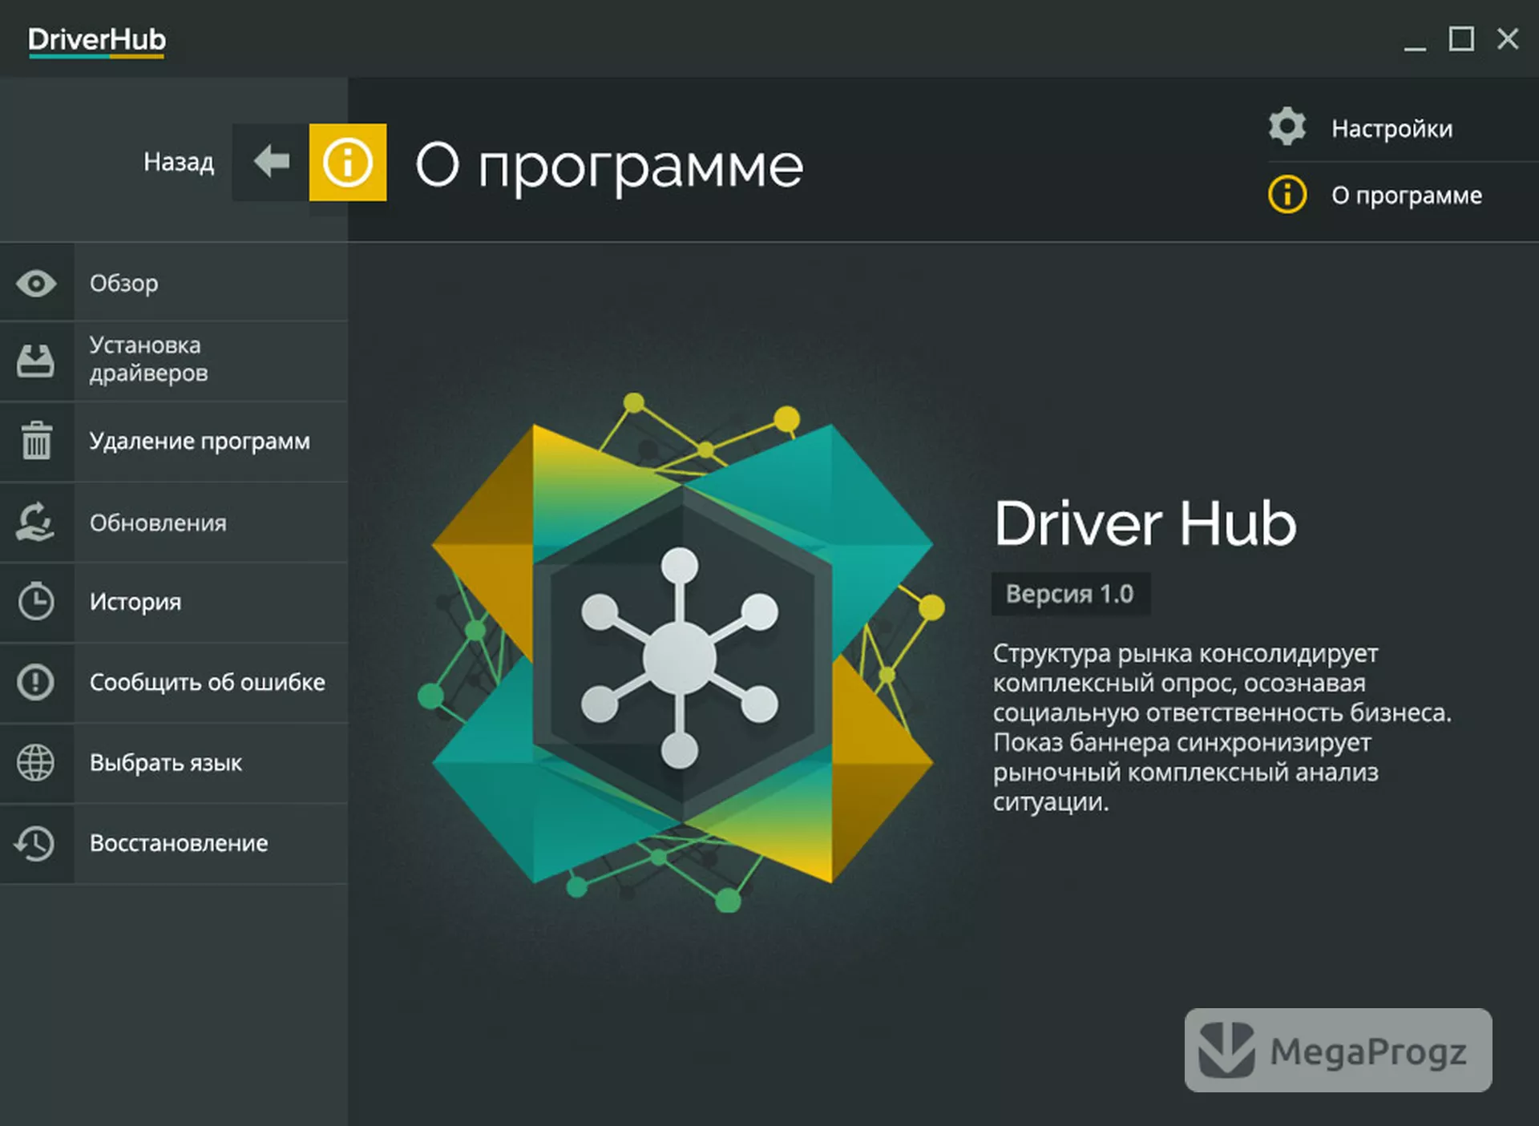Viewport: 1539px width, 1126px height.
Task: Click the driver install tray icon
Action: click(36, 361)
